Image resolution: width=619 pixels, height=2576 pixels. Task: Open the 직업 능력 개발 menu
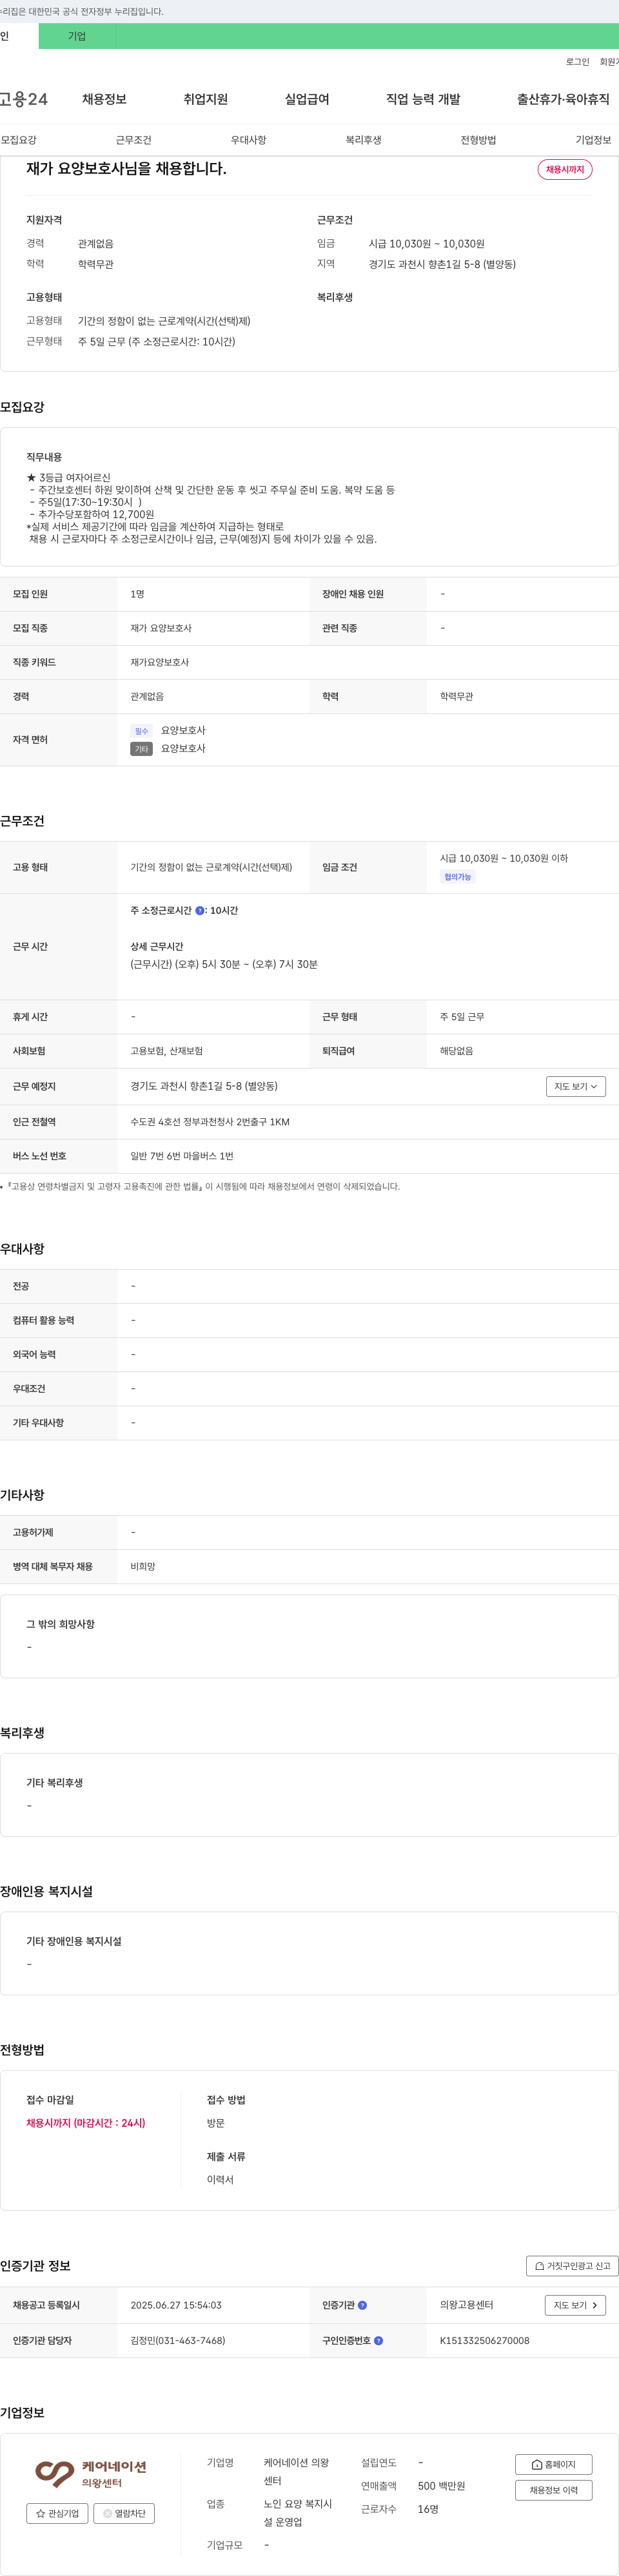pyautogui.click(x=423, y=99)
